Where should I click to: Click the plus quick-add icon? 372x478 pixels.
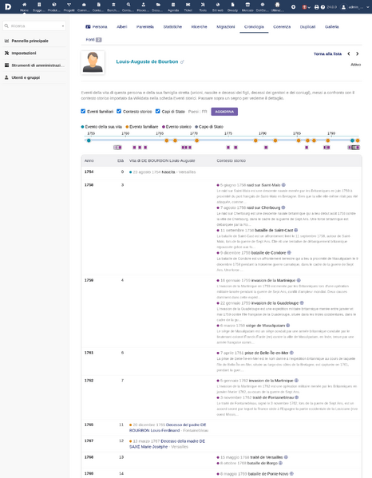[293, 6]
